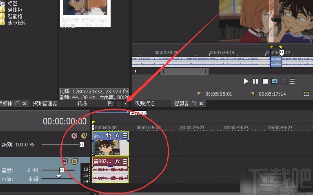313x195 pixels.
Task: Open audio event FX on clip 第982
Action: pos(117,161)
